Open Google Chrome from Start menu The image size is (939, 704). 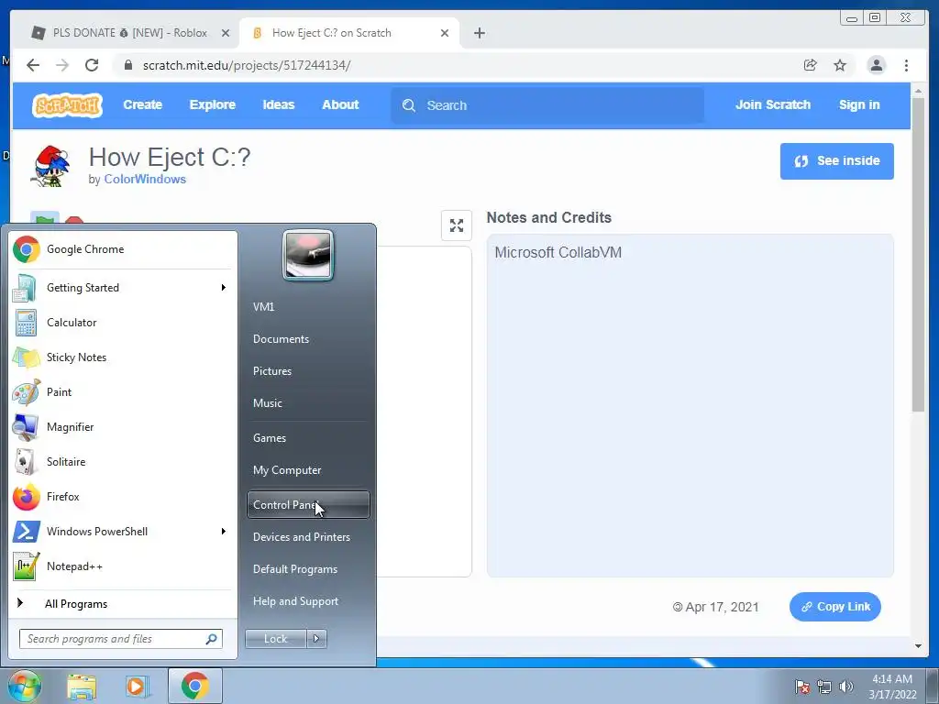click(x=122, y=249)
